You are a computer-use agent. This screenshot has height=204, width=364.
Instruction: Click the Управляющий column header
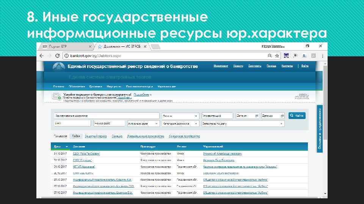(213, 147)
